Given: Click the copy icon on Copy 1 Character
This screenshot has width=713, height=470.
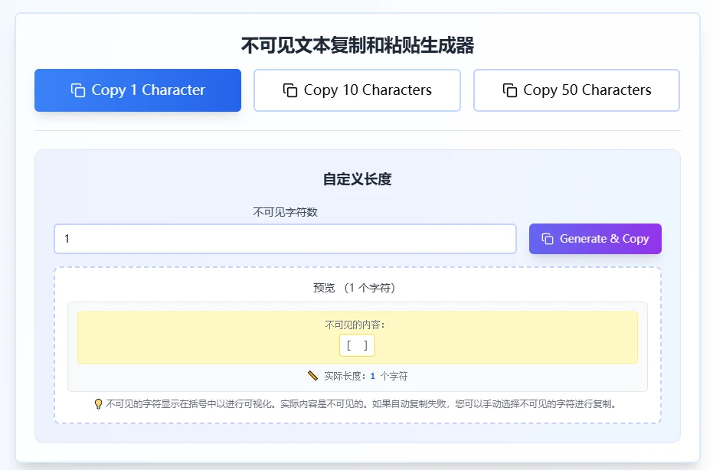Looking at the screenshot, I should [78, 90].
